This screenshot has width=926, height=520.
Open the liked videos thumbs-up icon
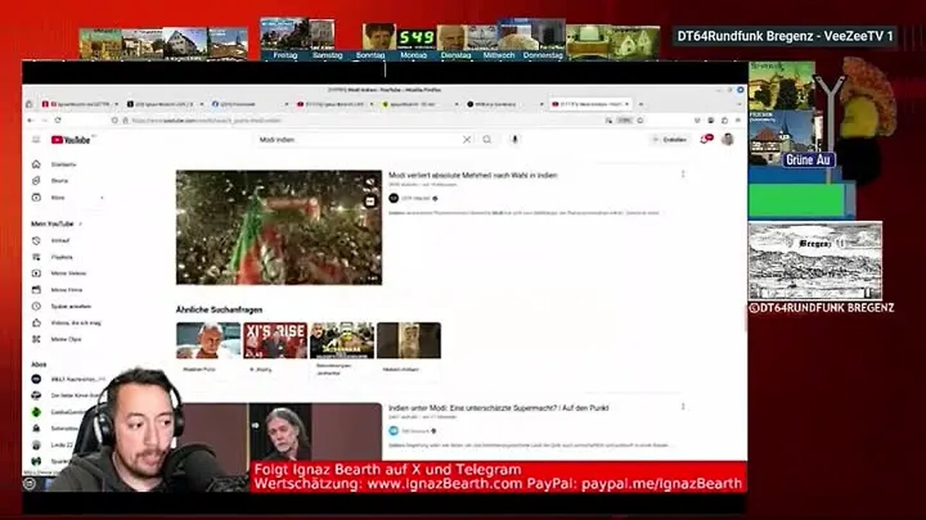[36, 323]
